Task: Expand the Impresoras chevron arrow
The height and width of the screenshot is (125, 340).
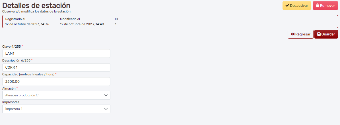Action: point(106,109)
